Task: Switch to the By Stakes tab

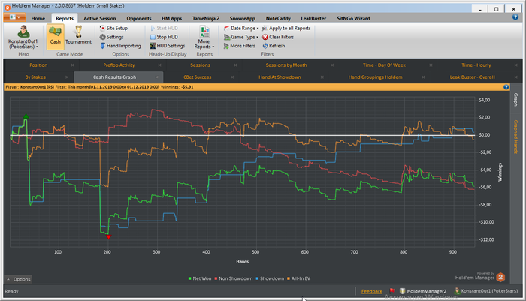Action: pos(35,77)
